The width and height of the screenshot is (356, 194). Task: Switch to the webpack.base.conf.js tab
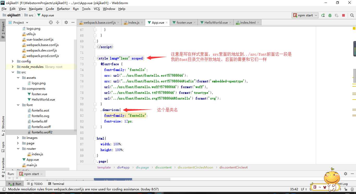(99, 23)
